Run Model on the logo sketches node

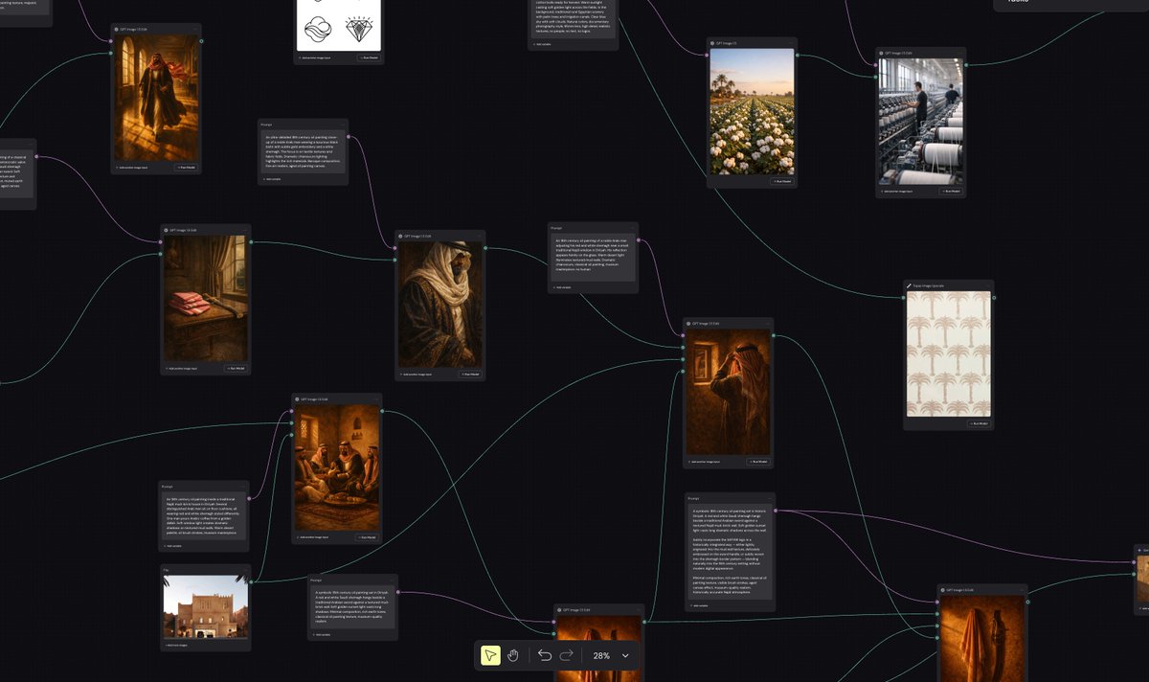tap(369, 57)
